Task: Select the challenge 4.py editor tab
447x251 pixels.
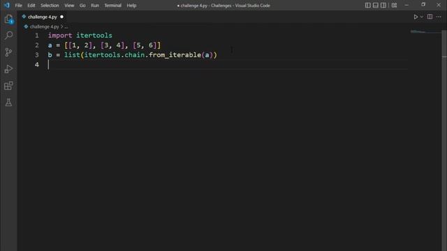Action: [43, 17]
